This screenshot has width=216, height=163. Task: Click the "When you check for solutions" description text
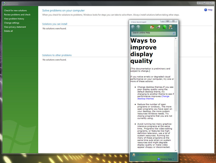111,15
